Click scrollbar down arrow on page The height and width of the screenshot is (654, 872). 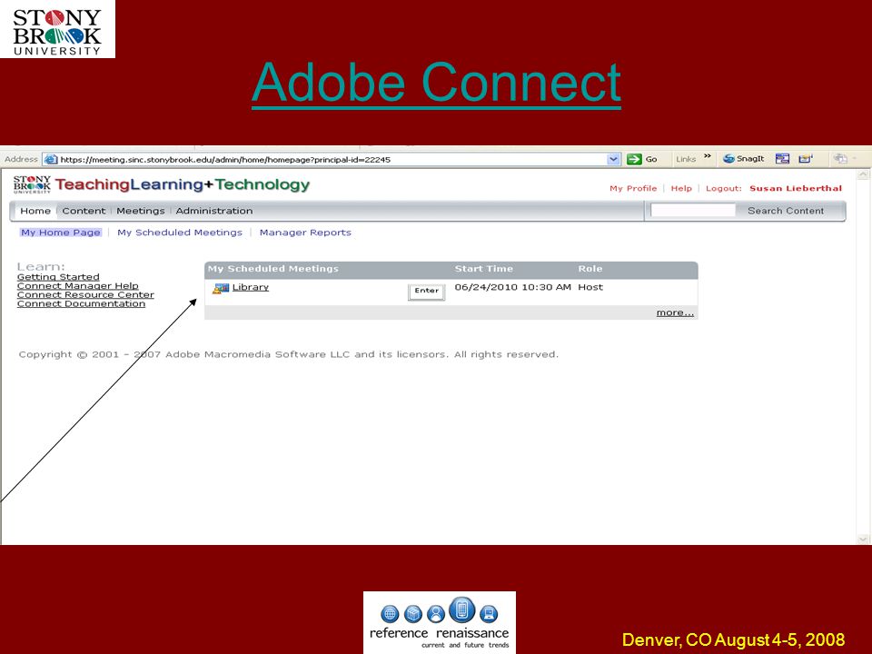863,539
